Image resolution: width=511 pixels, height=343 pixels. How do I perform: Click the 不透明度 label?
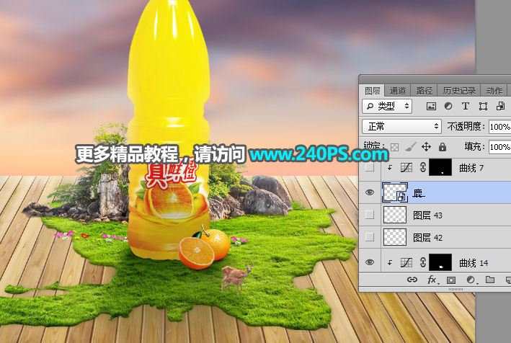[466, 126]
